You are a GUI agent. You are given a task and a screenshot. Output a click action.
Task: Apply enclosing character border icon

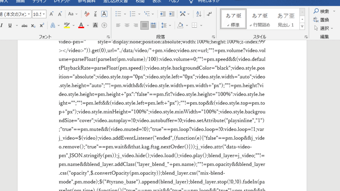pos(104,14)
